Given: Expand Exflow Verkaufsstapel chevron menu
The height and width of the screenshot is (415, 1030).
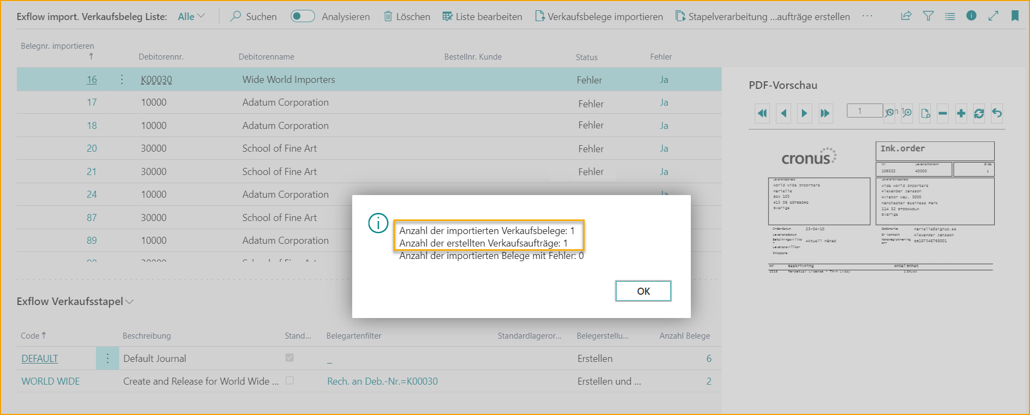Looking at the screenshot, I should click(x=129, y=302).
